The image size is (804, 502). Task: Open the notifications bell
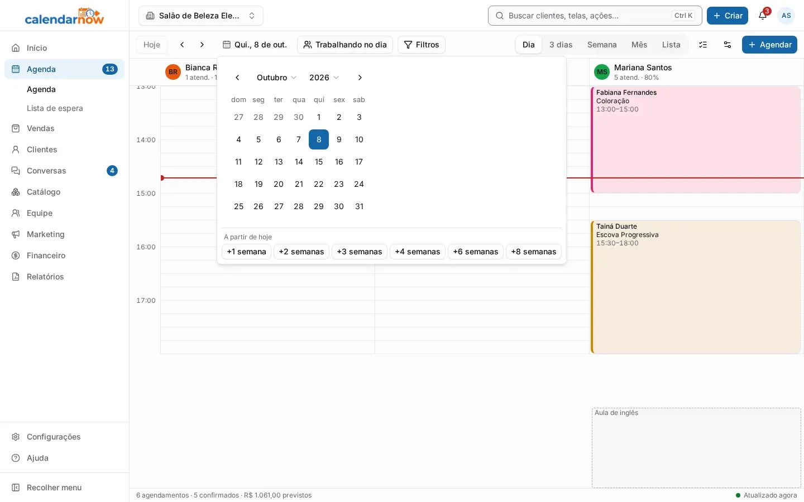click(x=763, y=16)
